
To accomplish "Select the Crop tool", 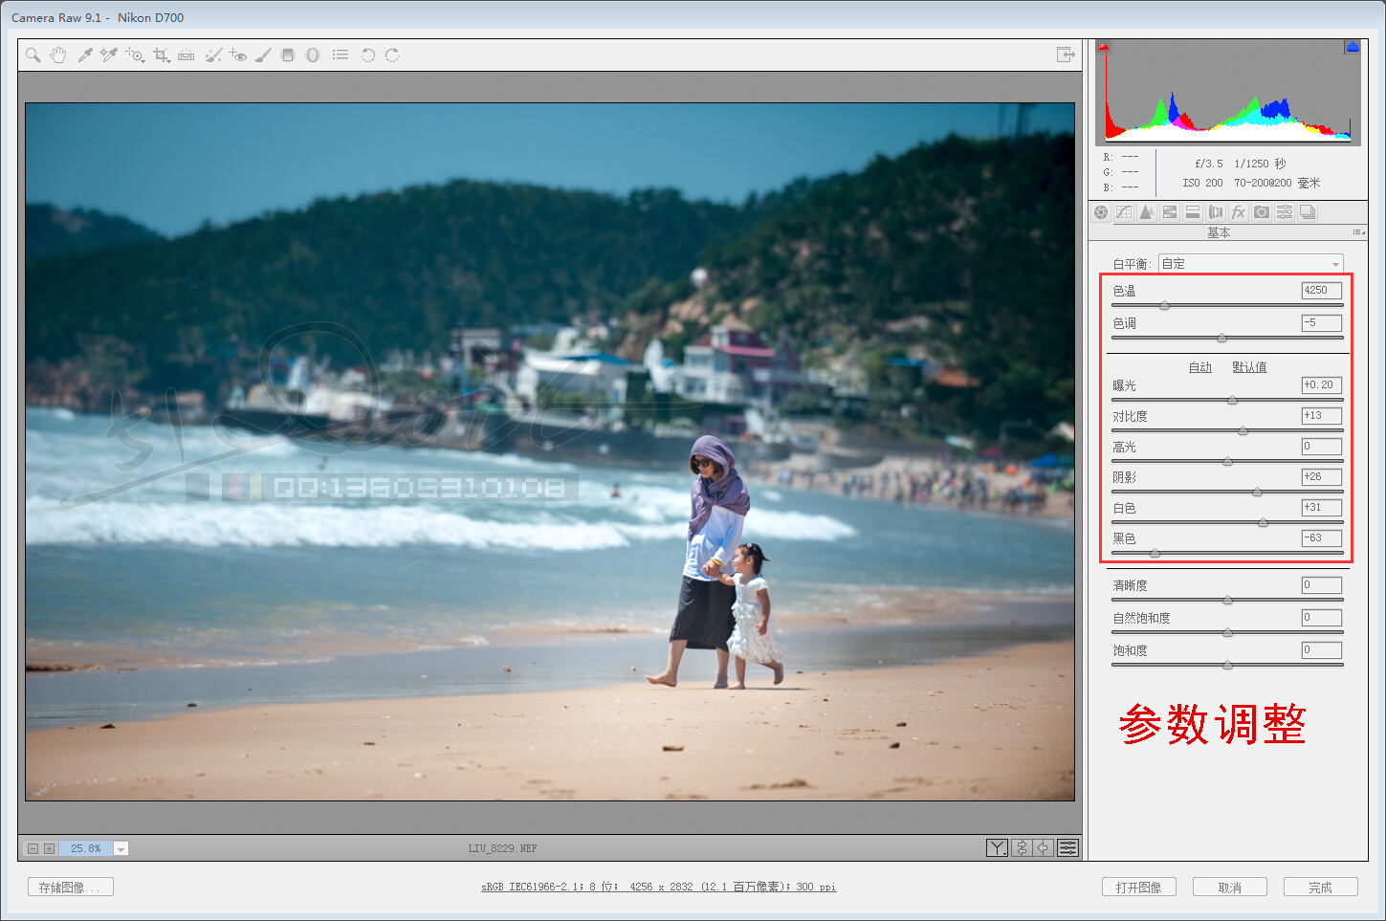I will pos(162,55).
